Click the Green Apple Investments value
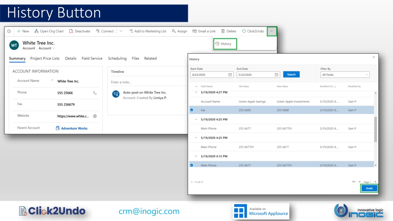The image size is (393, 221). pos(293,101)
